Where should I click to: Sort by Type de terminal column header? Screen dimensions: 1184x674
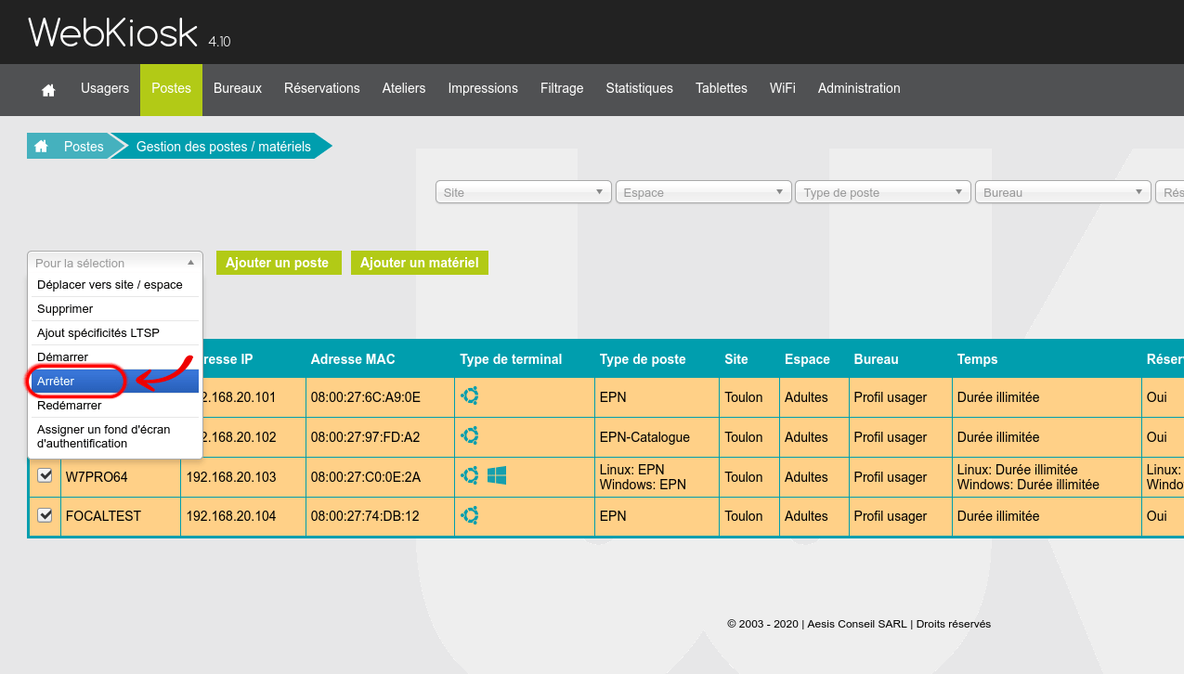511,359
